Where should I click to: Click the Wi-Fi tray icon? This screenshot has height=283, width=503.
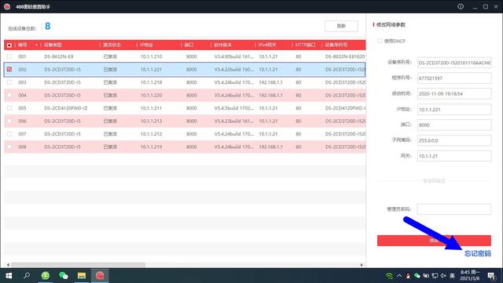389,276
